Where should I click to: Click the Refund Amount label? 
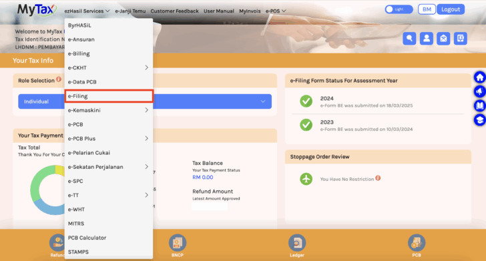click(x=212, y=192)
